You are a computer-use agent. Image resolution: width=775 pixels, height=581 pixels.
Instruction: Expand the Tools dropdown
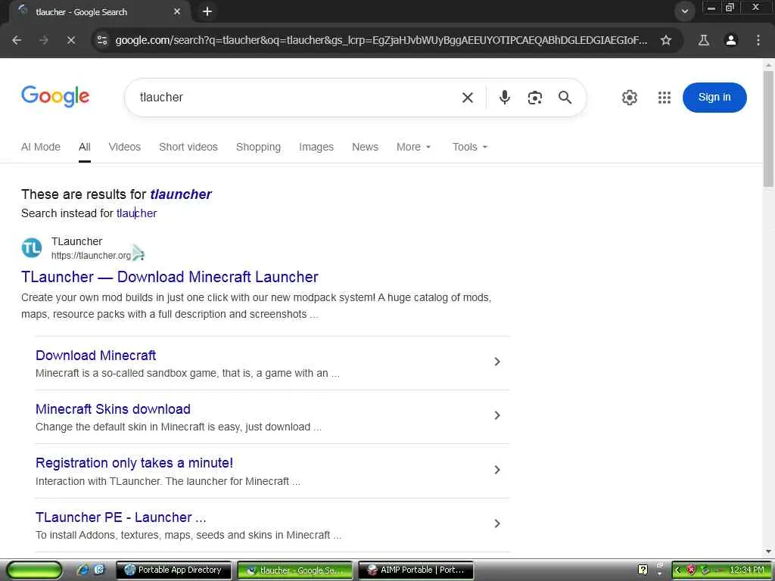pos(470,147)
